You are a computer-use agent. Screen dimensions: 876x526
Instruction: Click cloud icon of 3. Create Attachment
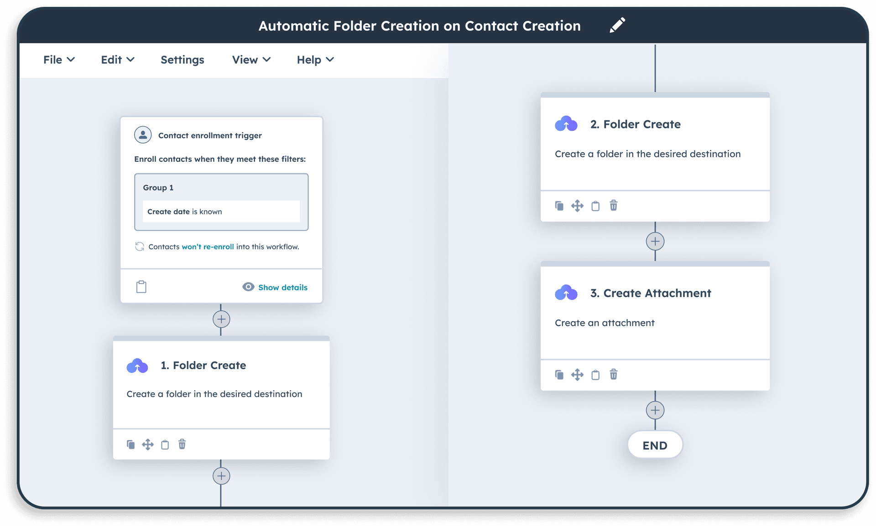click(566, 293)
